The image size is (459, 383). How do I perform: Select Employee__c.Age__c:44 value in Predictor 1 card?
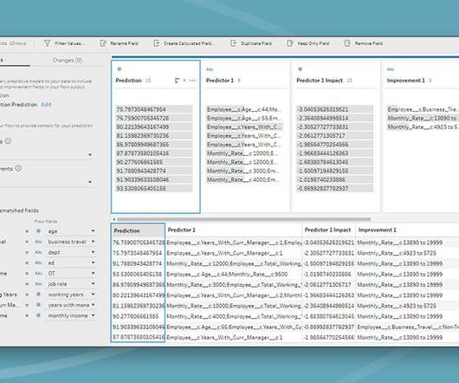point(244,109)
